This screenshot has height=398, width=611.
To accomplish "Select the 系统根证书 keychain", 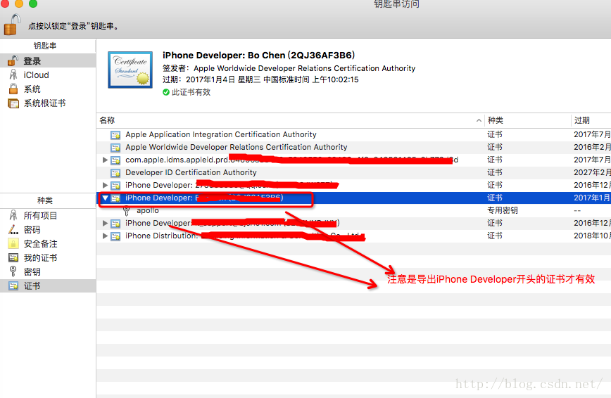I will pyautogui.click(x=48, y=103).
